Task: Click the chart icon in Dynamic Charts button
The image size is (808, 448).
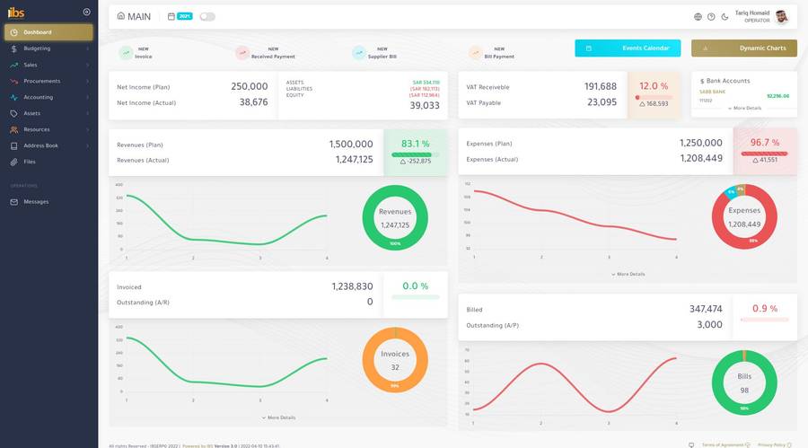Action: point(706,48)
